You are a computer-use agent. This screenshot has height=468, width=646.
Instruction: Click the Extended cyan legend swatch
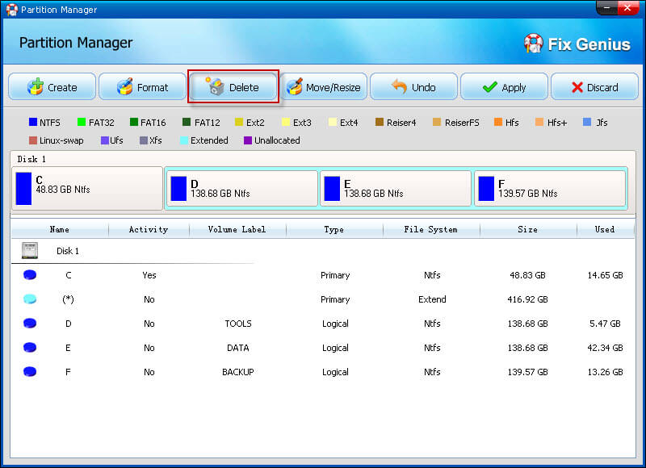(184, 140)
